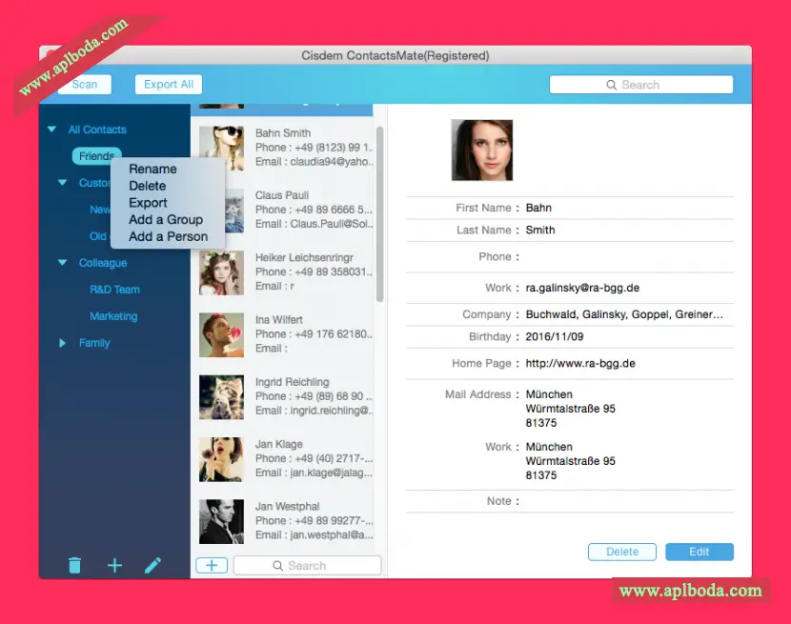791x624 pixels.
Task: Click the plus button below the contact list
Action: (212, 566)
